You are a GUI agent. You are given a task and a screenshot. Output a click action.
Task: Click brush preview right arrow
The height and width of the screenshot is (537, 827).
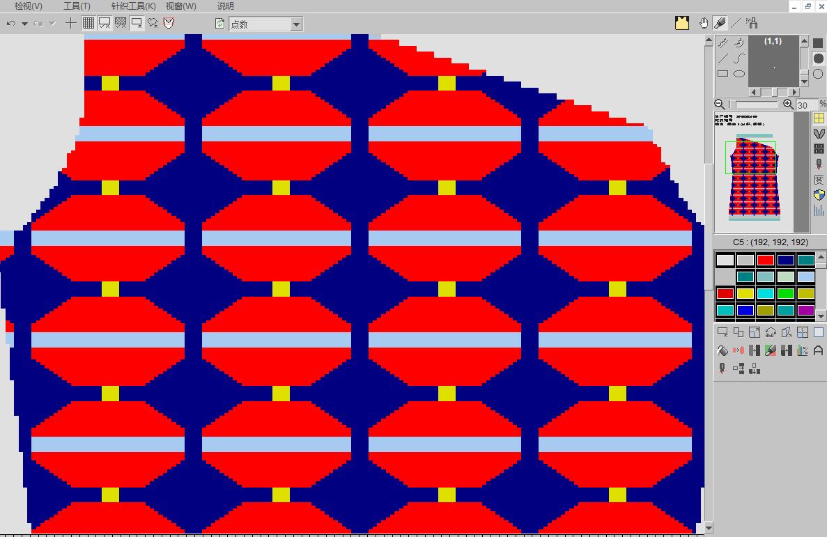tap(794, 92)
